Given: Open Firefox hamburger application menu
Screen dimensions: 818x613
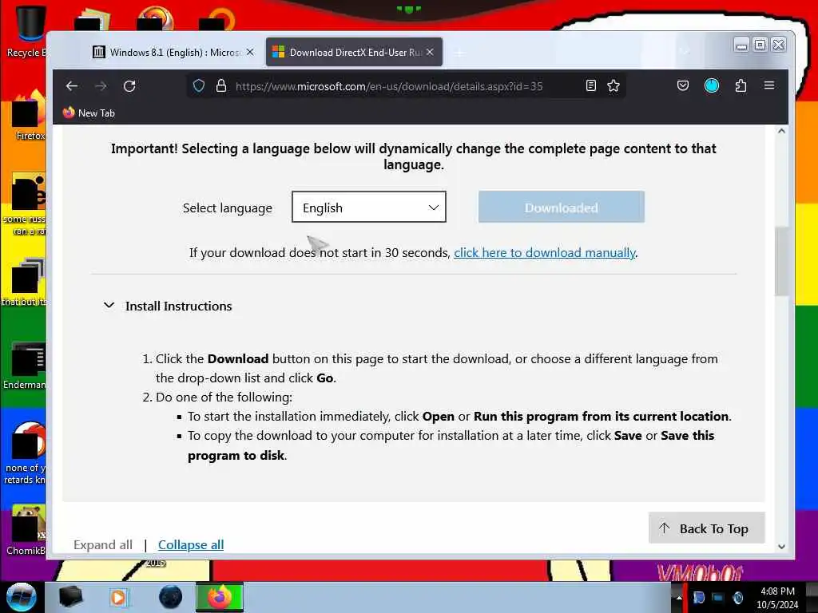Looking at the screenshot, I should [769, 85].
